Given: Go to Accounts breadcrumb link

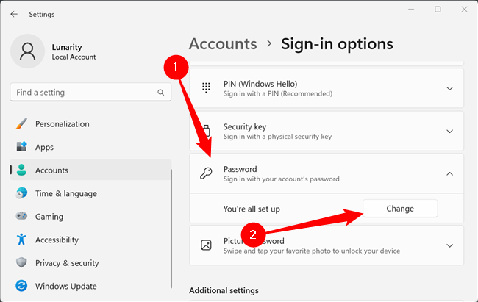Looking at the screenshot, I should pos(223,44).
